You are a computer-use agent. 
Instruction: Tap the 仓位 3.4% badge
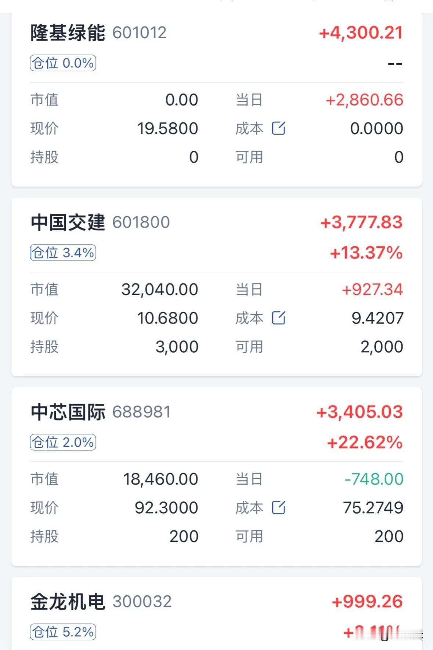pos(63,253)
